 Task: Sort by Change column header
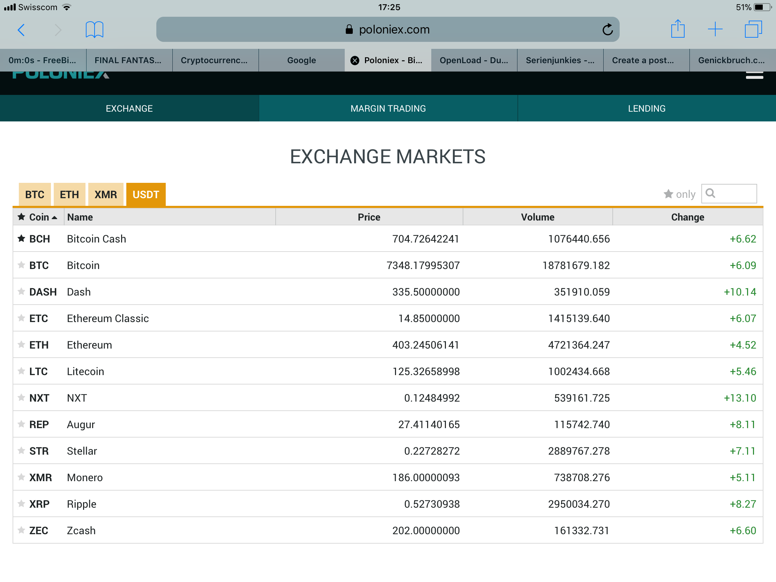tap(688, 217)
